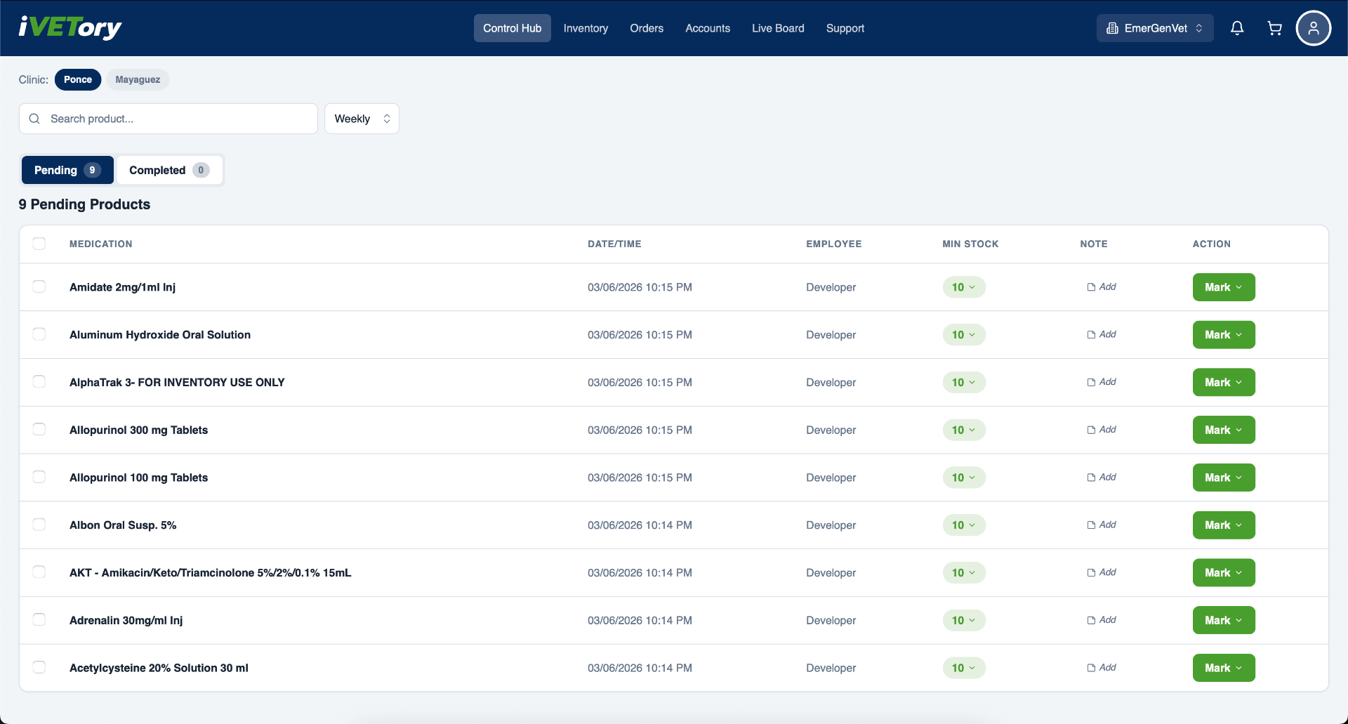Viewport: 1348px width, 724px height.
Task: Open min stock dropdown for AlphaTrak 3
Action: [964, 383]
